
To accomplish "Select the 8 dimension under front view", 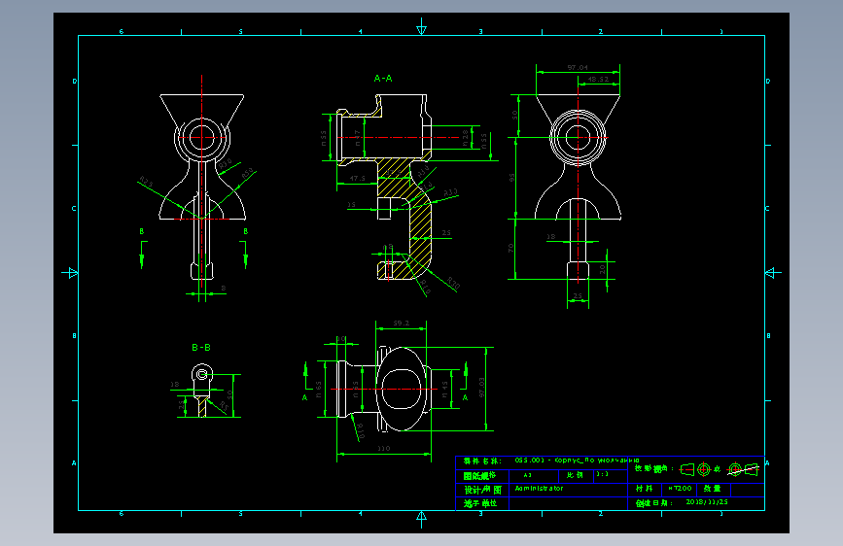I will coord(224,289).
